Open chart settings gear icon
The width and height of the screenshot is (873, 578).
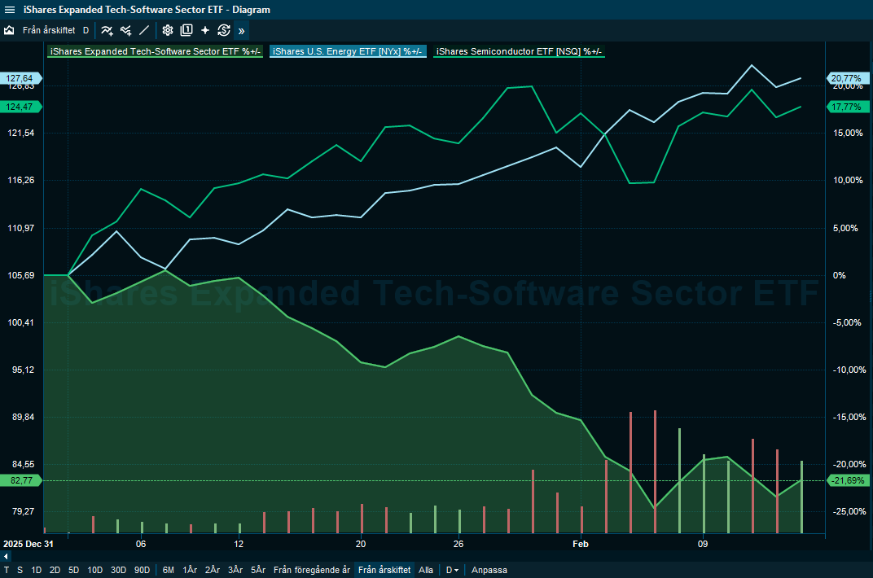[168, 30]
